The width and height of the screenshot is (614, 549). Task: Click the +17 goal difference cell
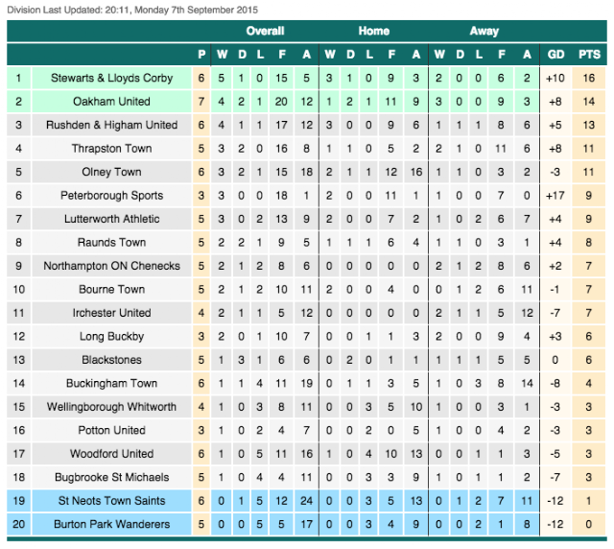555,196
